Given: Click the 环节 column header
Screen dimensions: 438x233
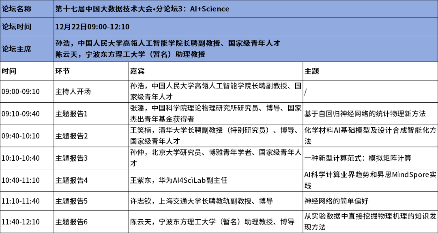Looking at the screenshot, I should tap(91, 71).
